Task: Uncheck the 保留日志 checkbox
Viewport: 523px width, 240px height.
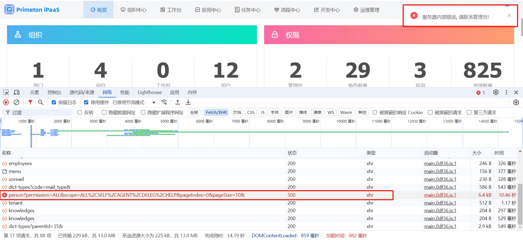Action: (x=54, y=102)
